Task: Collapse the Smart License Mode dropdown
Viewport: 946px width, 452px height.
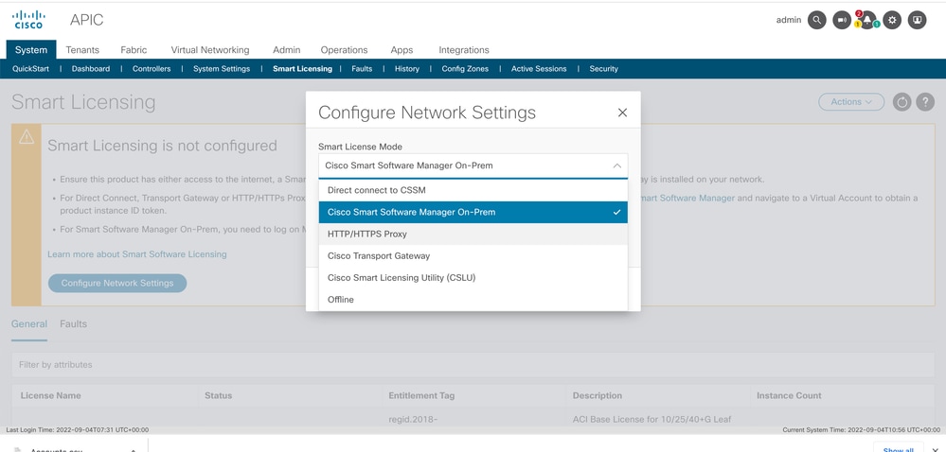Action: pos(473,165)
